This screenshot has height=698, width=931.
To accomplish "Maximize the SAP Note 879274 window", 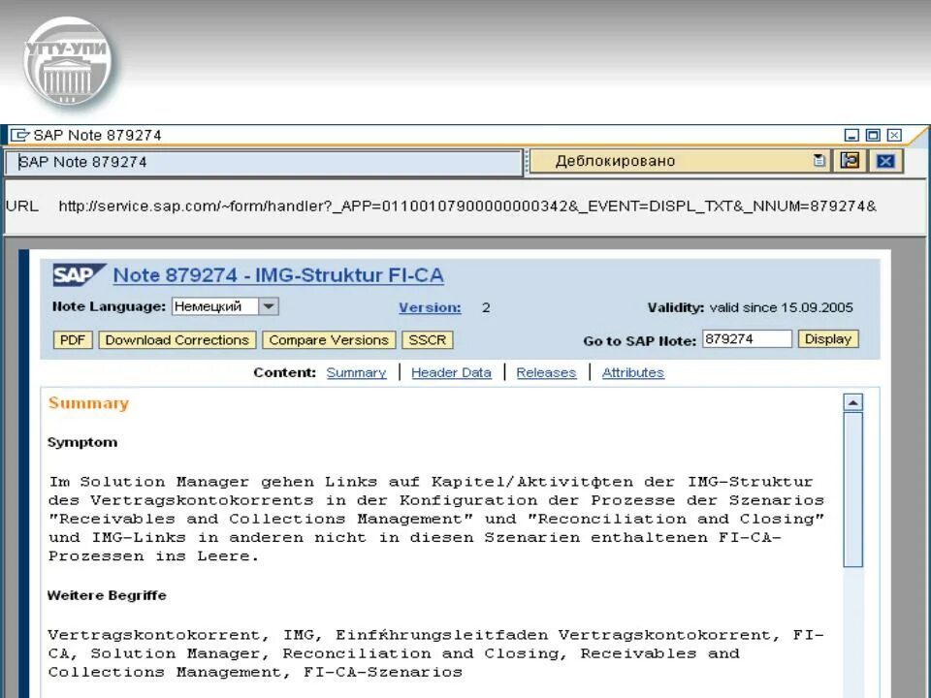I will [873, 136].
